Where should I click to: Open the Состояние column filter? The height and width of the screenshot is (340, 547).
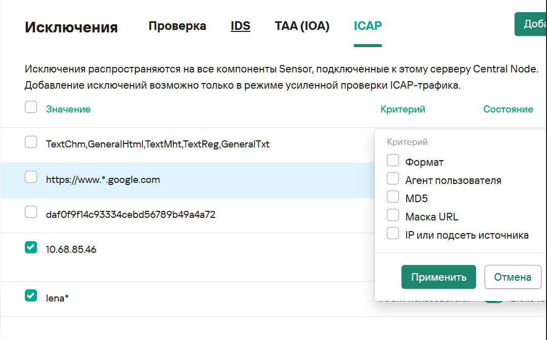pos(508,109)
